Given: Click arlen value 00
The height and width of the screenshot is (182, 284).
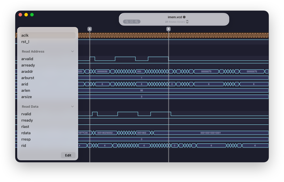Looking at the screenshot, I should (141, 90).
